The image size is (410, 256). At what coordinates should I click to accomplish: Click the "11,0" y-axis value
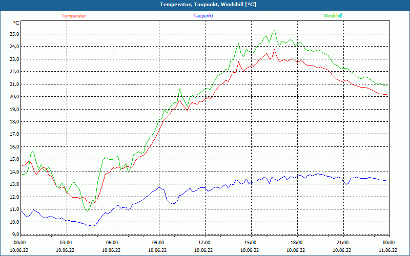tap(14, 209)
